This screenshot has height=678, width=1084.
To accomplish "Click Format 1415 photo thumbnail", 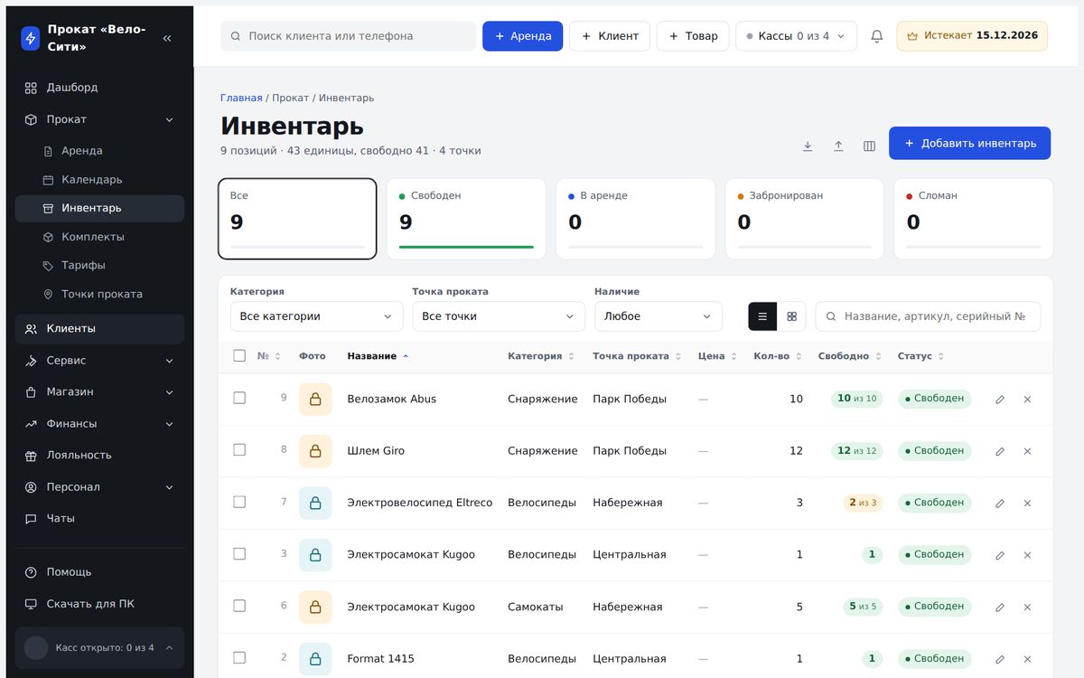I will (x=315, y=659).
